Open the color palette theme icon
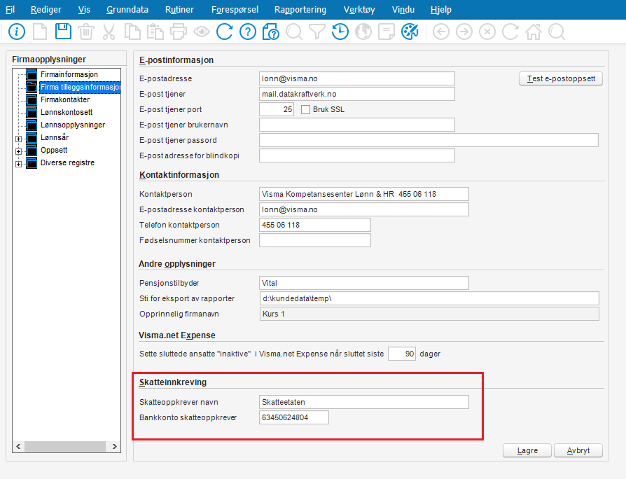 coord(410,32)
